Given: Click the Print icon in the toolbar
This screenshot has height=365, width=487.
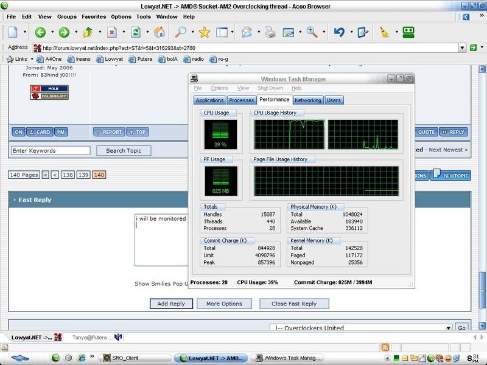Looking at the screenshot, I should tap(270, 32).
